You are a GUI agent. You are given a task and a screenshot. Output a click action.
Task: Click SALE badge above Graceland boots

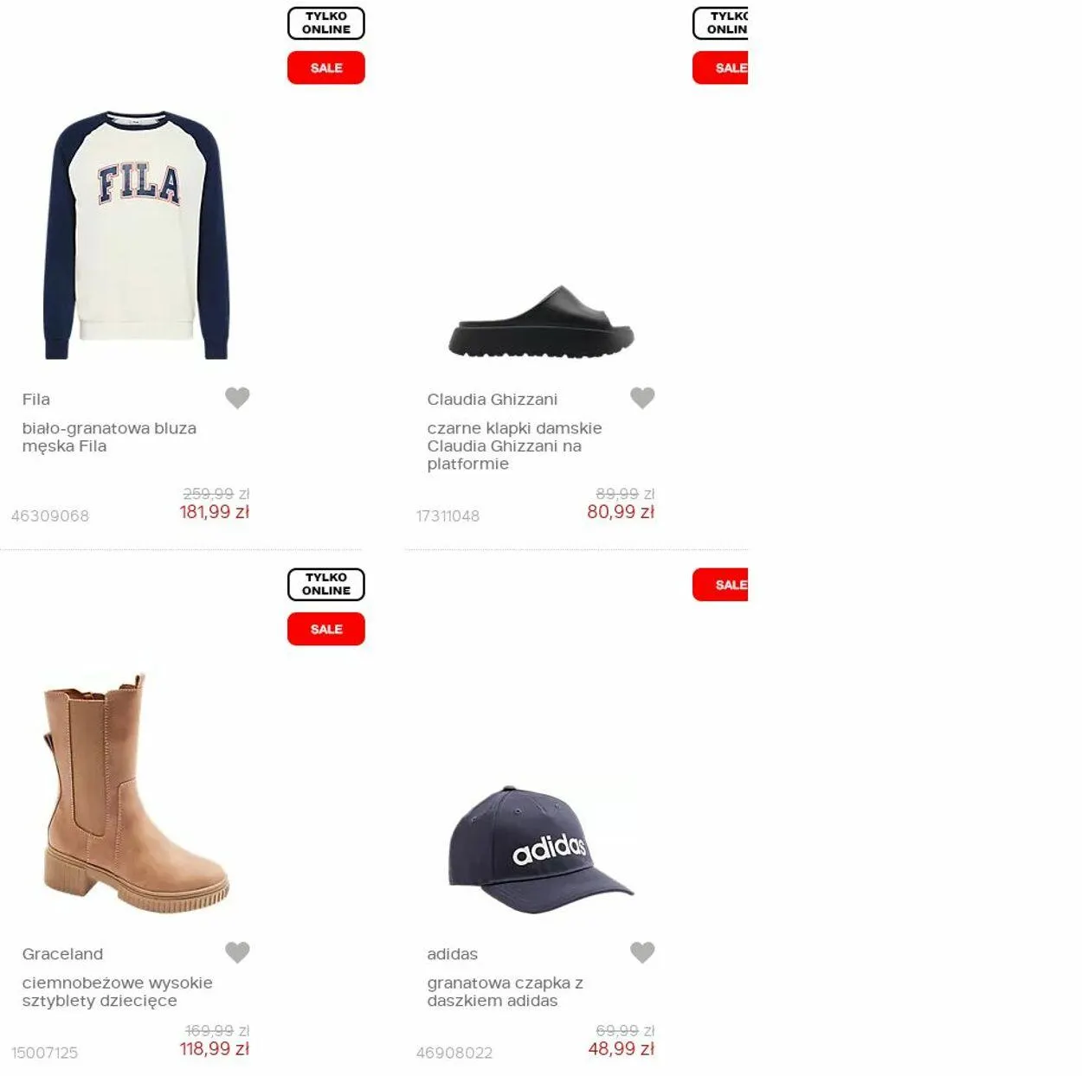click(x=326, y=629)
